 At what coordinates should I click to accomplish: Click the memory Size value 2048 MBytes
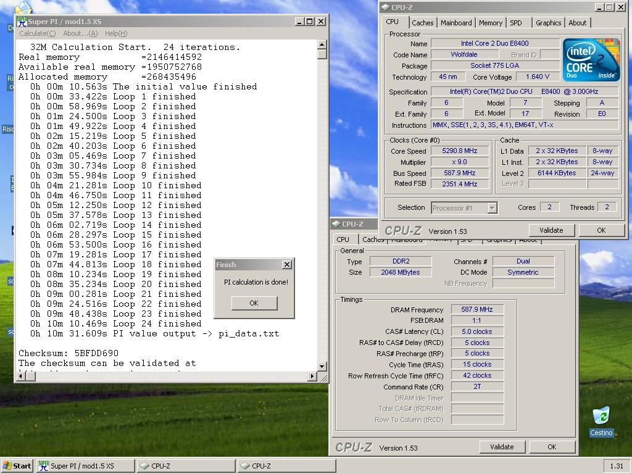pyautogui.click(x=401, y=272)
